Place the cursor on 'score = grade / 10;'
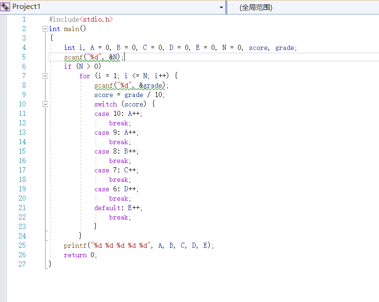This screenshot has width=379, height=302. click(129, 95)
